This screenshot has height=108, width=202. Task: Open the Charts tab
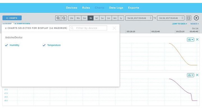pyautogui.click(x=99, y=8)
